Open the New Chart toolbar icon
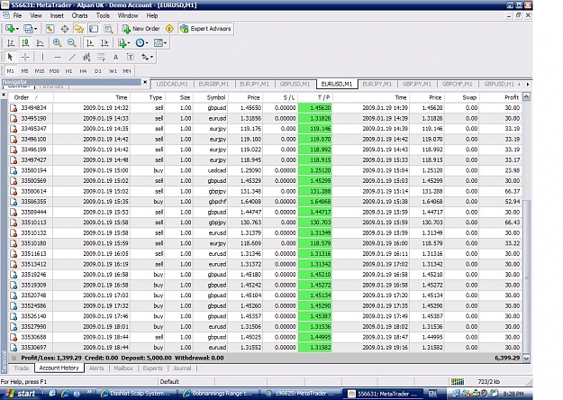 (x=10, y=29)
